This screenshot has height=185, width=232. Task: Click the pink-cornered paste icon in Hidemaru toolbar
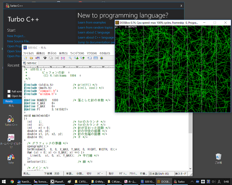point(63,58)
